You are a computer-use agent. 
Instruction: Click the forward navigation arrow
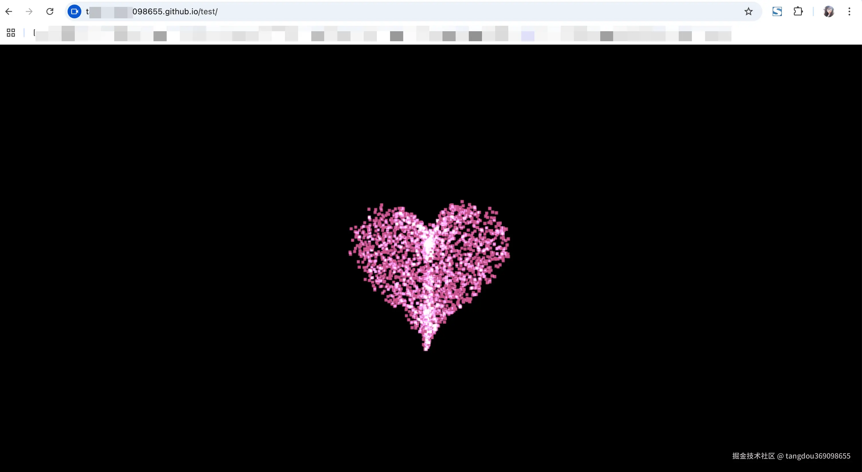29,12
